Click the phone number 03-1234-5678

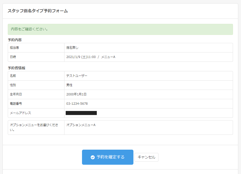coord(77,104)
